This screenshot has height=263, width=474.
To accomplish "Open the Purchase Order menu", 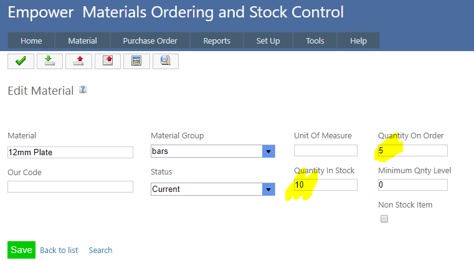I will (x=150, y=41).
